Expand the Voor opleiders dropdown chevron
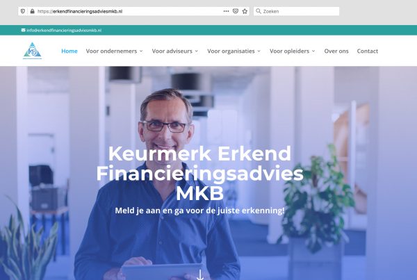417x280 pixels. [313, 51]
